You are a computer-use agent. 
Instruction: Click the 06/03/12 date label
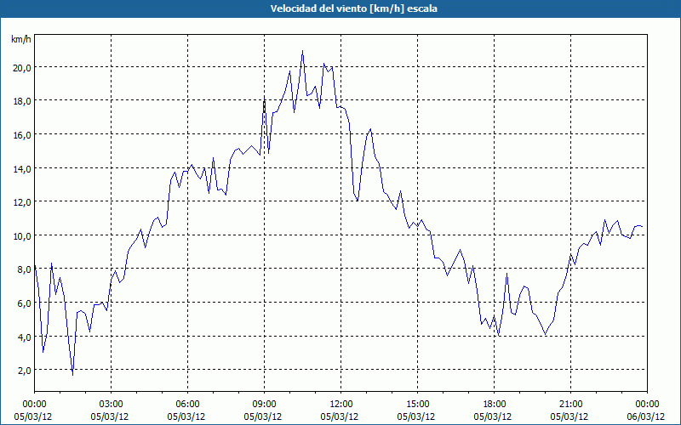click(646, 416)
